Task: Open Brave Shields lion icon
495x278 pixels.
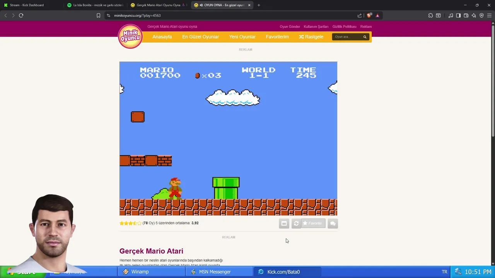Action: coord(369,15)
